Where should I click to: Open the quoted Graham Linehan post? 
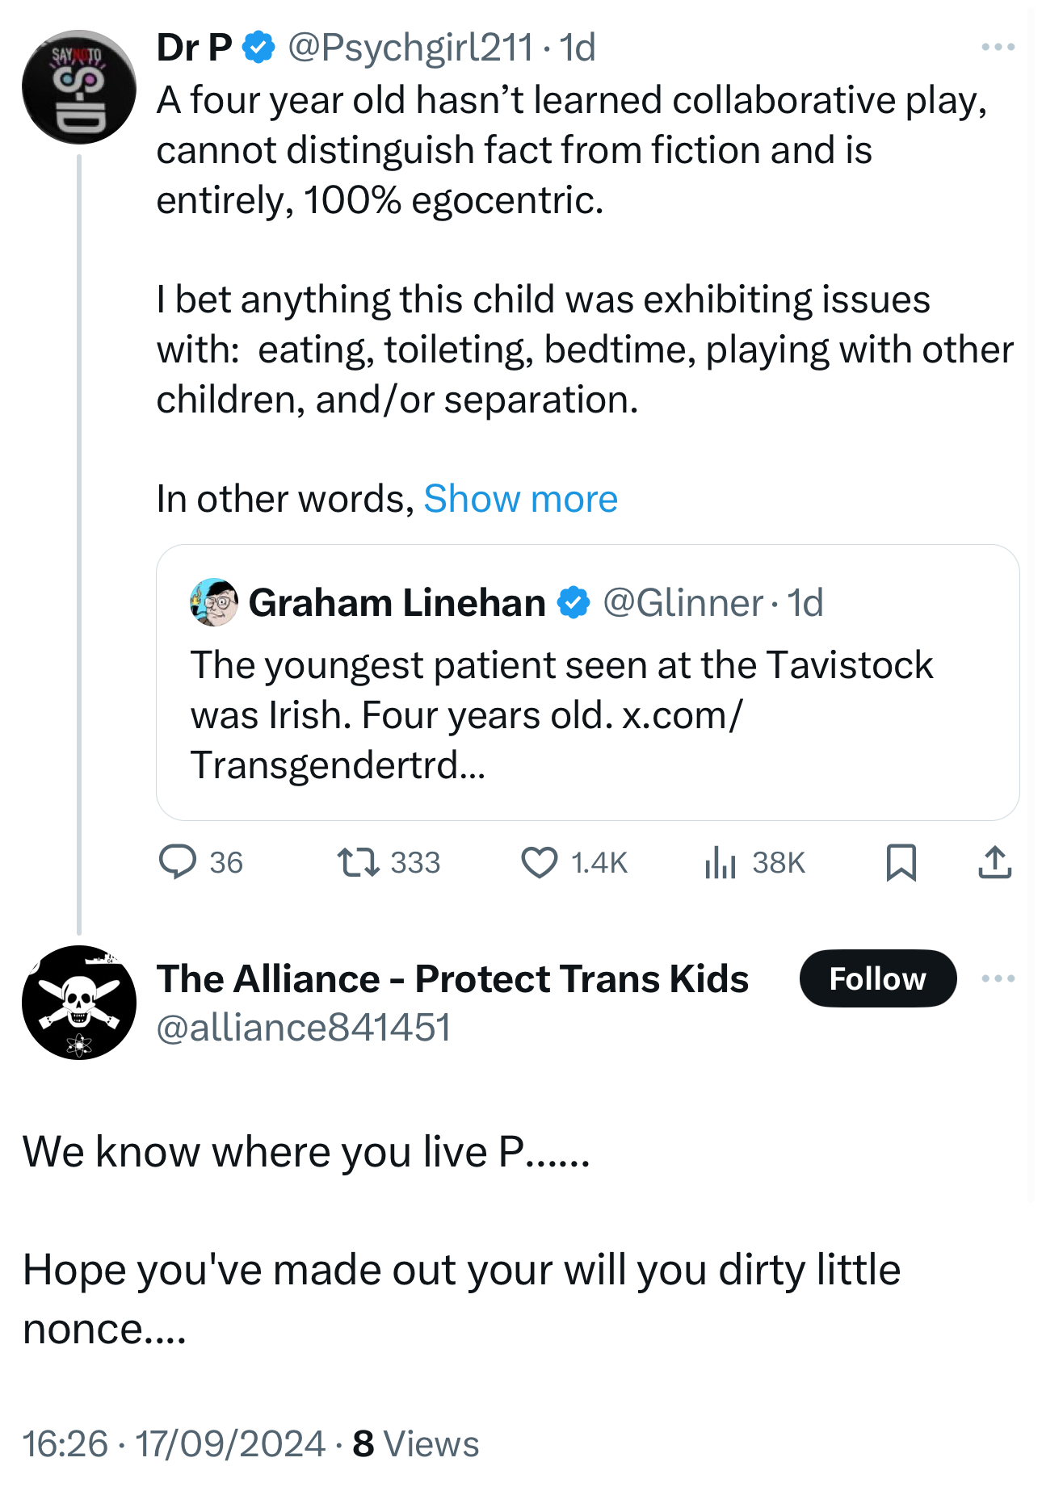click(587, 714)
